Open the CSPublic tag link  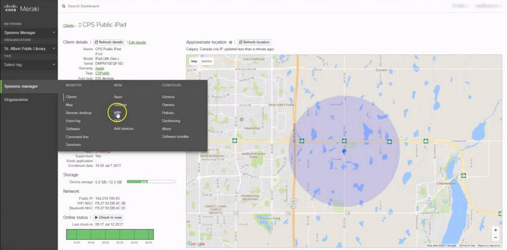point(103,73)
